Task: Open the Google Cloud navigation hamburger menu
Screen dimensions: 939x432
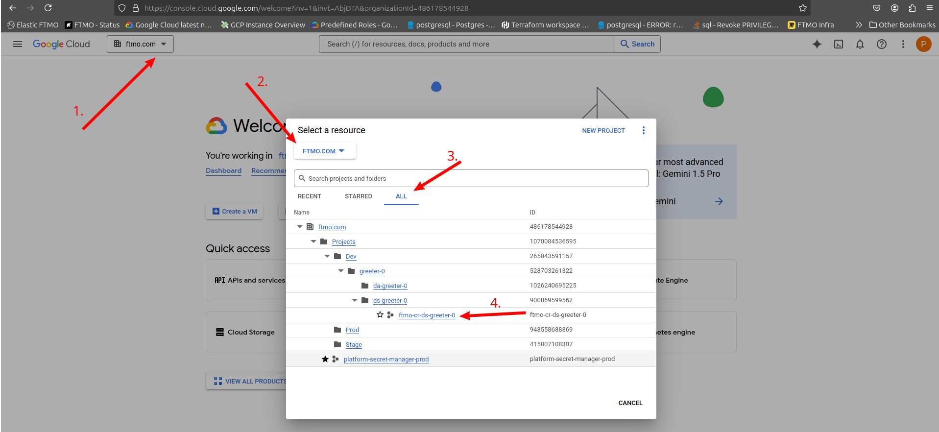Action: tap(18, 44)
